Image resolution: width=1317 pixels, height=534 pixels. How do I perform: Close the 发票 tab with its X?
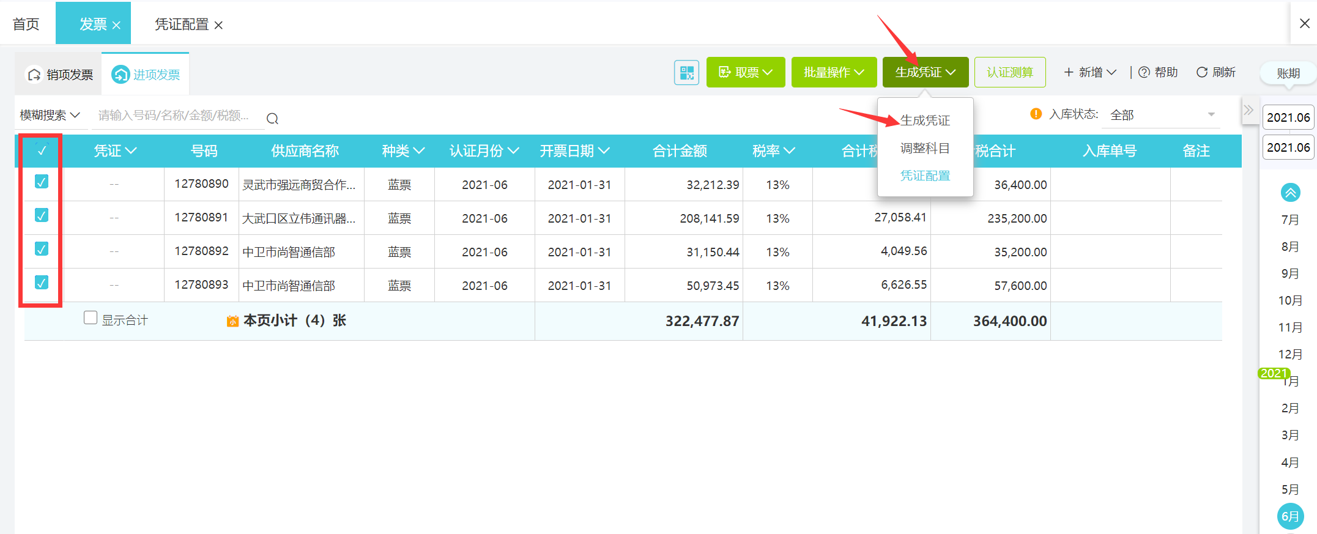coord(116,25)
